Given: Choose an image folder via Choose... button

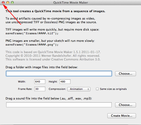Looking at the screenshot, I should pyautogui.click(x=125, y=74).
